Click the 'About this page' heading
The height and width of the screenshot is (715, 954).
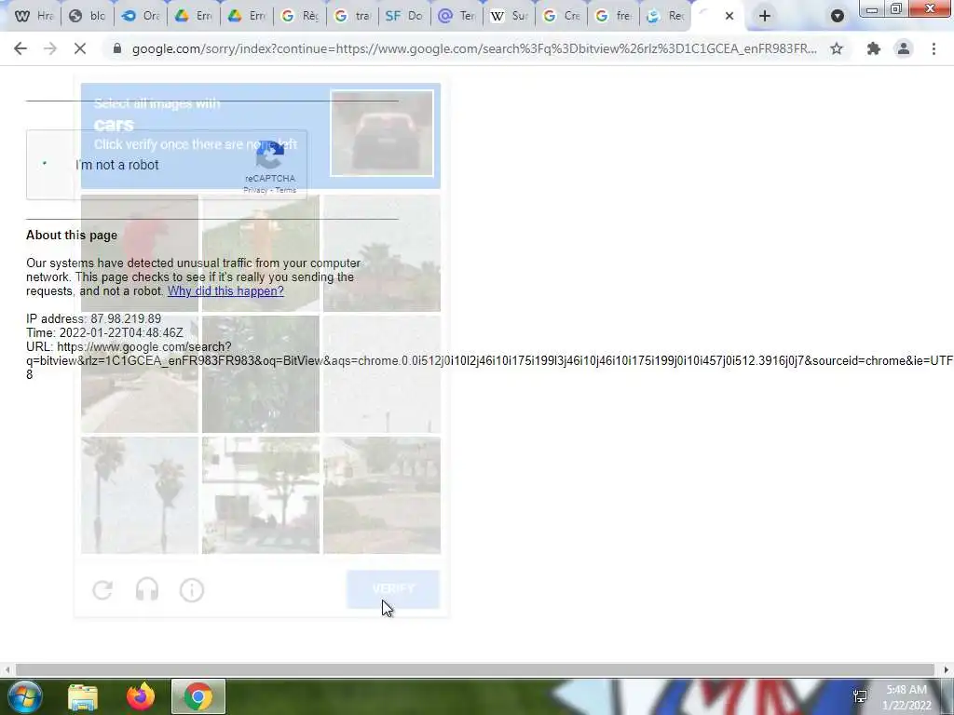pos(72,236)
